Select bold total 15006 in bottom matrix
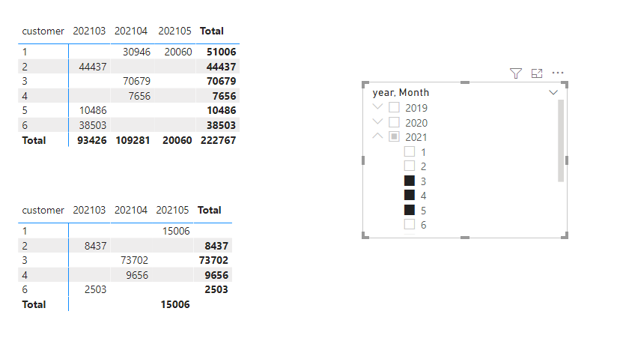 coord(175,305)
